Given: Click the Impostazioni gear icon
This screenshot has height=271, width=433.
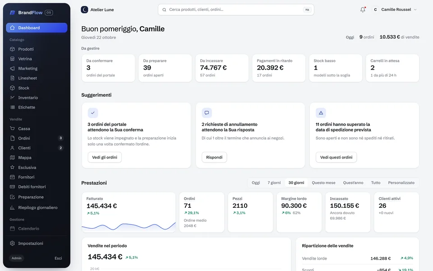Looking at the screenshot, I should [x=12, y=243].
